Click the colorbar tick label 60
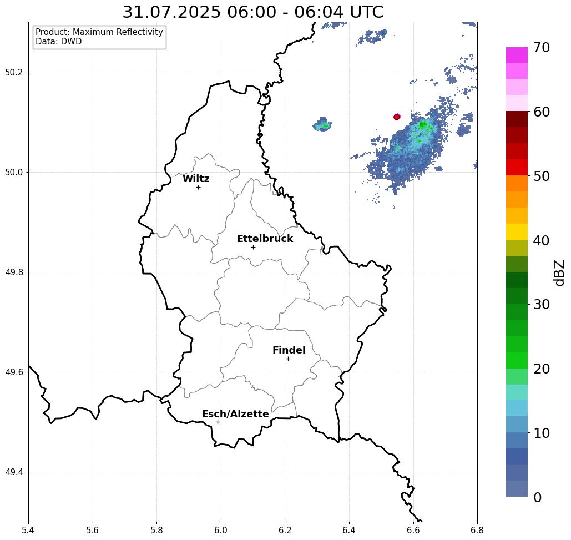 (x=542, y=112)
